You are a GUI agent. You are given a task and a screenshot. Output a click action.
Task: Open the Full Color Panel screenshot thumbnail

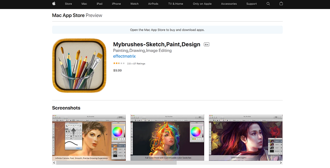click(x=167, y=138)
